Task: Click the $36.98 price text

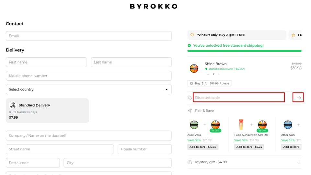Action: (x=296, y=68)
